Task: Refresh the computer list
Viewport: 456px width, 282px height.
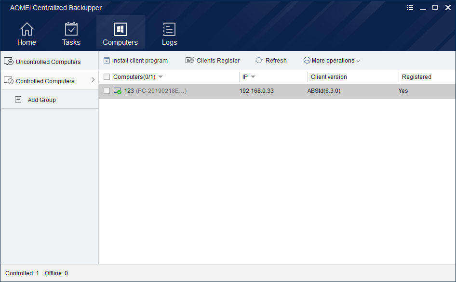Action: click(271, 61)
